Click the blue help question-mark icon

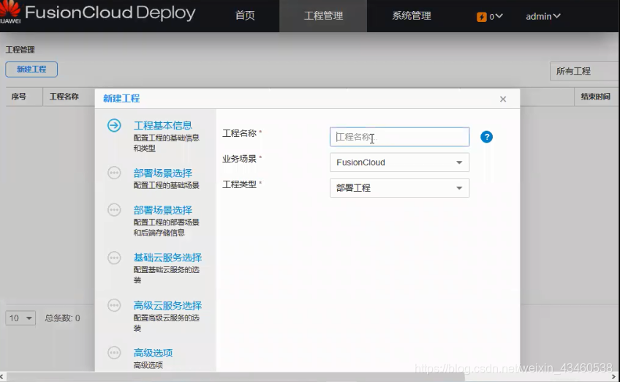486,137
